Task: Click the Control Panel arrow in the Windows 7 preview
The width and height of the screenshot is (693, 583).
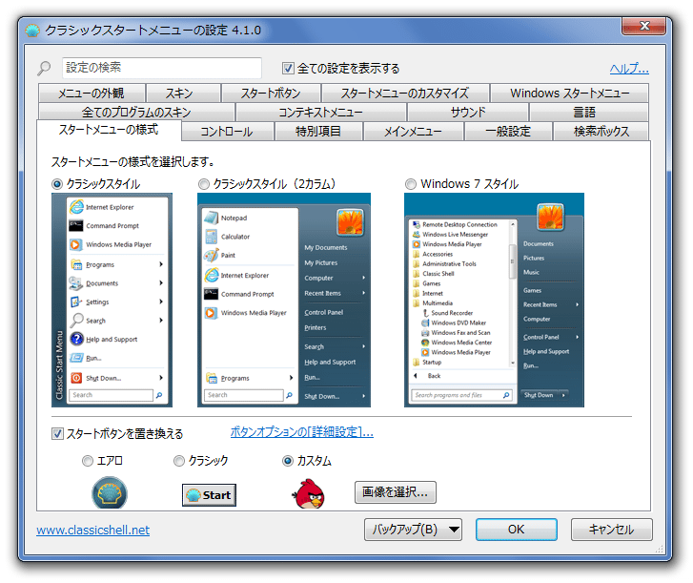Action: coord(578,337)
